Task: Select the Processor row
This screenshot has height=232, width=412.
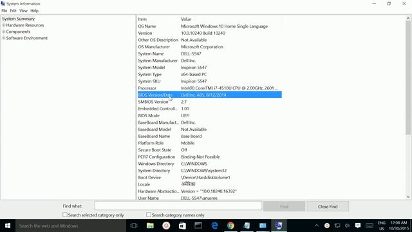Action: coord(209,88)
